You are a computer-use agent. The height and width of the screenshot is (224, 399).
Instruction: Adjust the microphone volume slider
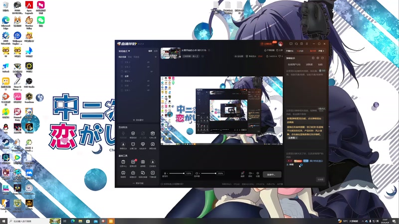click(177, 173)
